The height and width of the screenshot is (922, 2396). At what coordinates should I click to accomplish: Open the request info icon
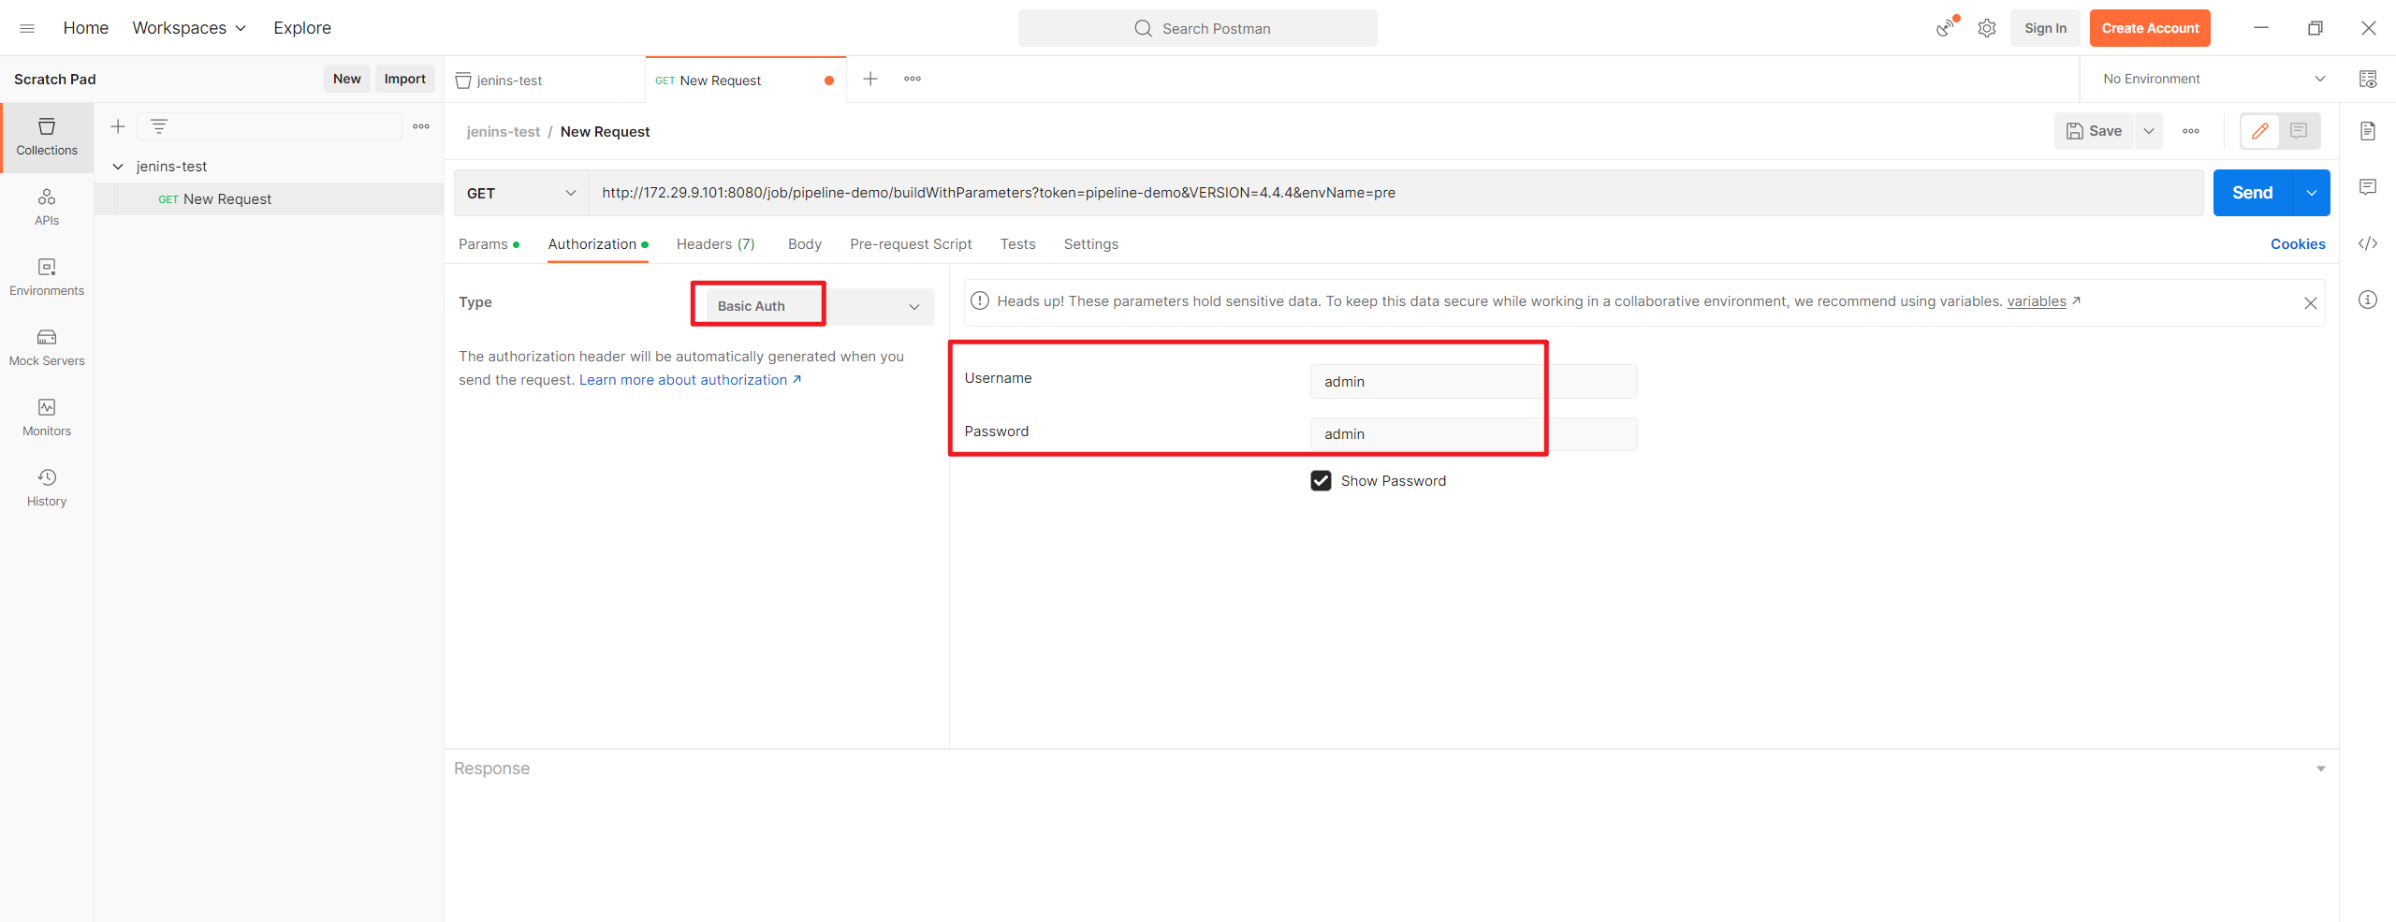(x=2368, y=300)
